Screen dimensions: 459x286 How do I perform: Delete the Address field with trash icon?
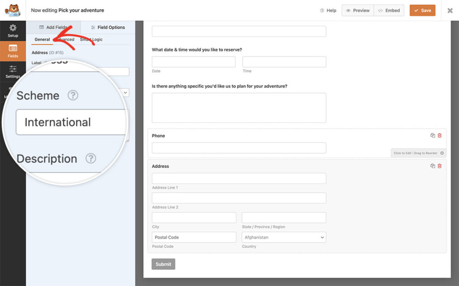click(x=439, y=165)
